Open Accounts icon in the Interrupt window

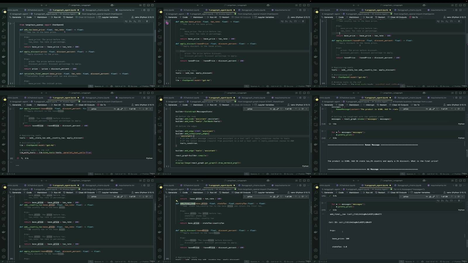(316, 163)
